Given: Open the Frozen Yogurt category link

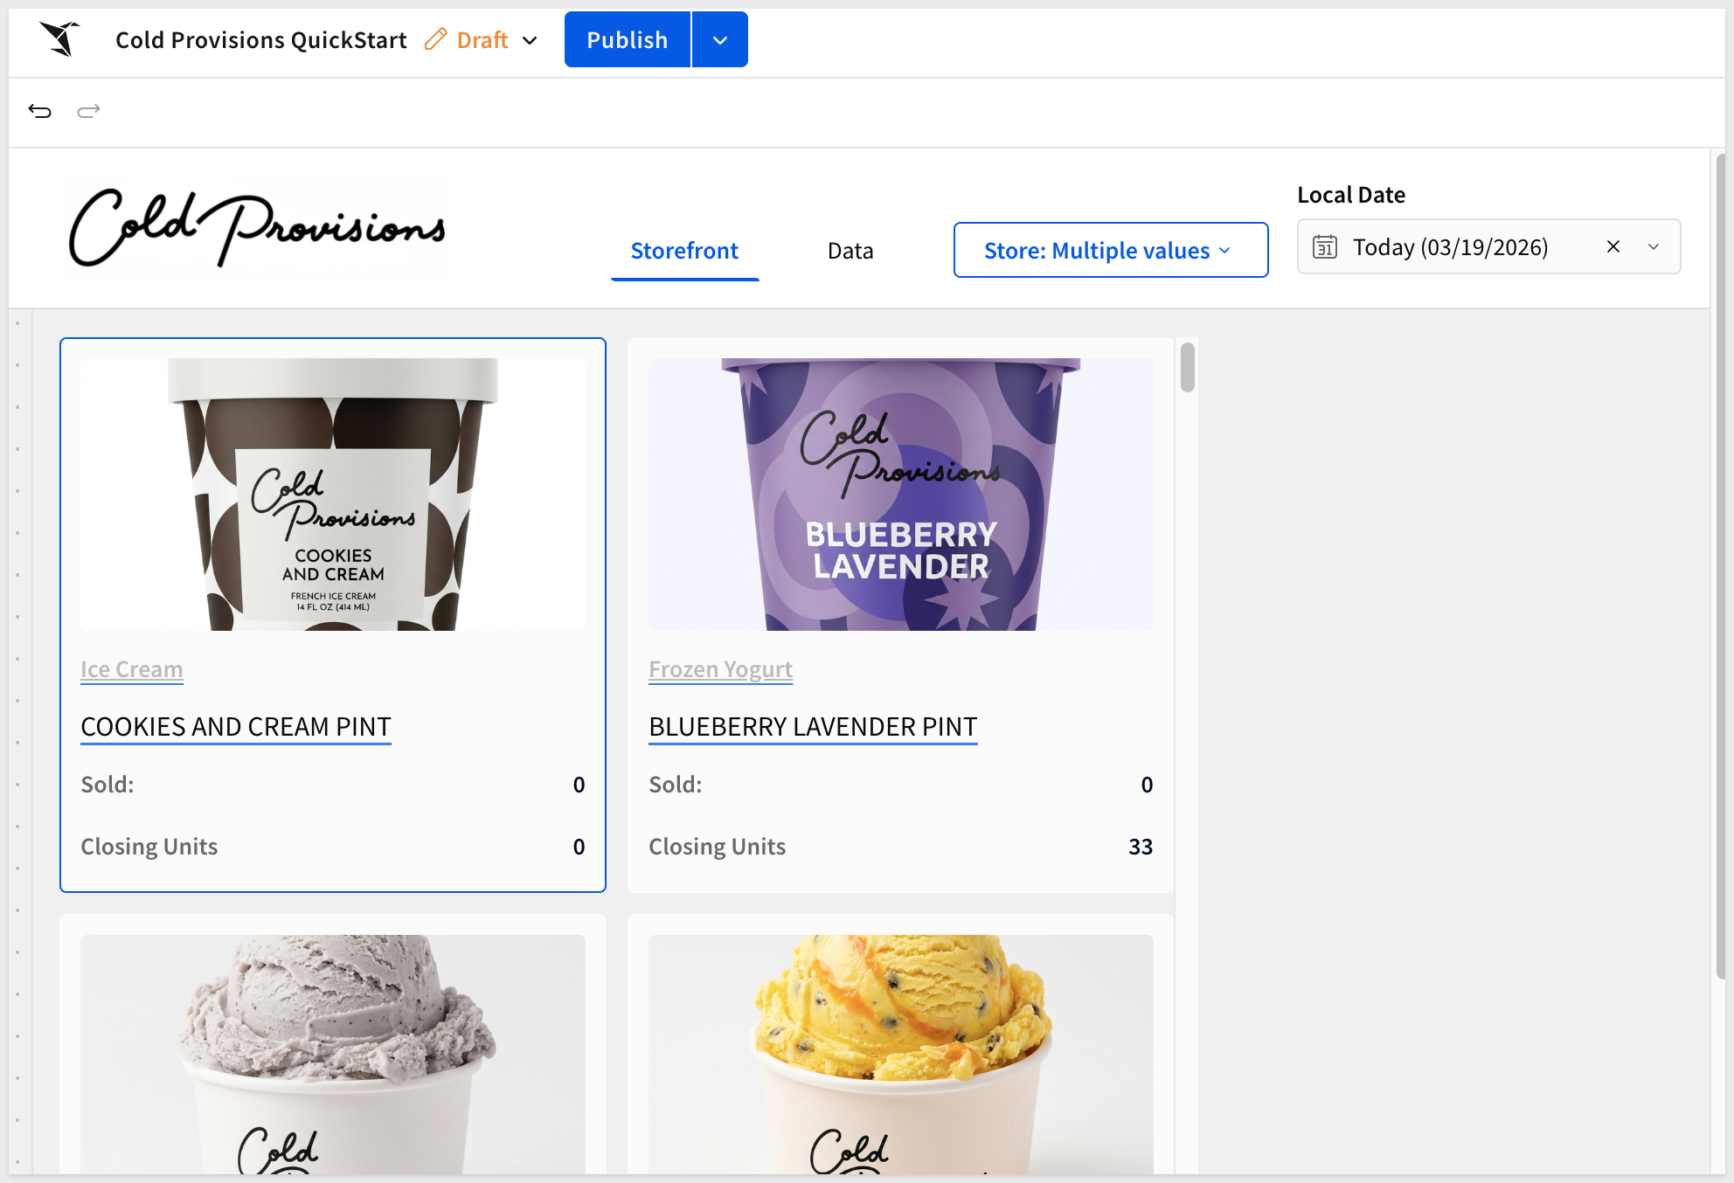Looking at the screenshot, I should [x=720, y=669].
